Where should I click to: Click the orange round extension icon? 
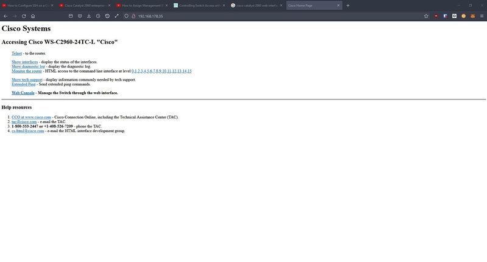tap(463, 16)
